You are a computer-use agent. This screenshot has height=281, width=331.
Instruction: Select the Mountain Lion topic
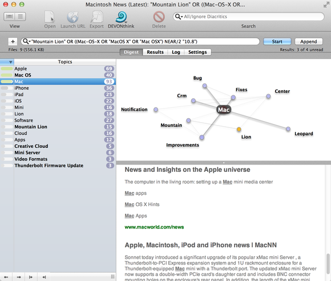58,127
